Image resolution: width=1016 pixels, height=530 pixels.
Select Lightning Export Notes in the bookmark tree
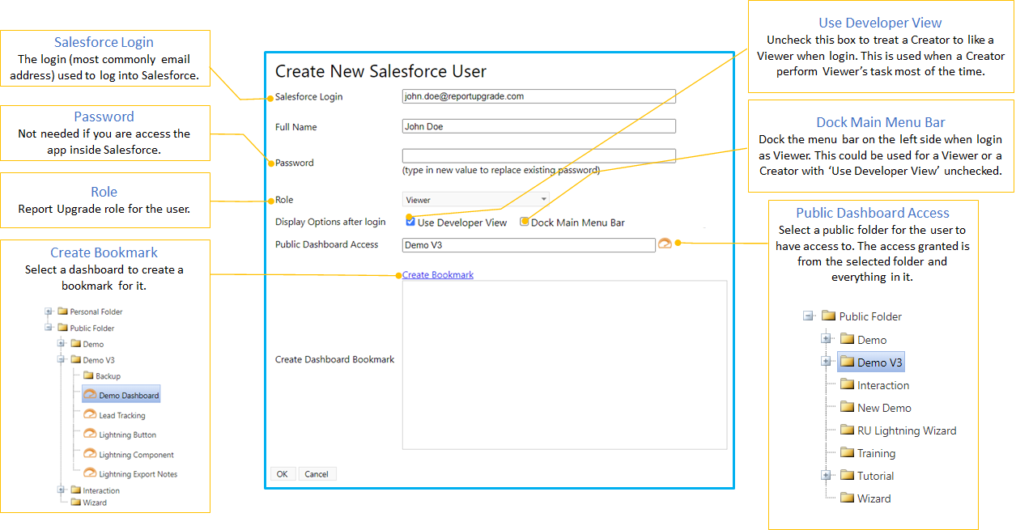pyautogui.click(x=138, y=474)
